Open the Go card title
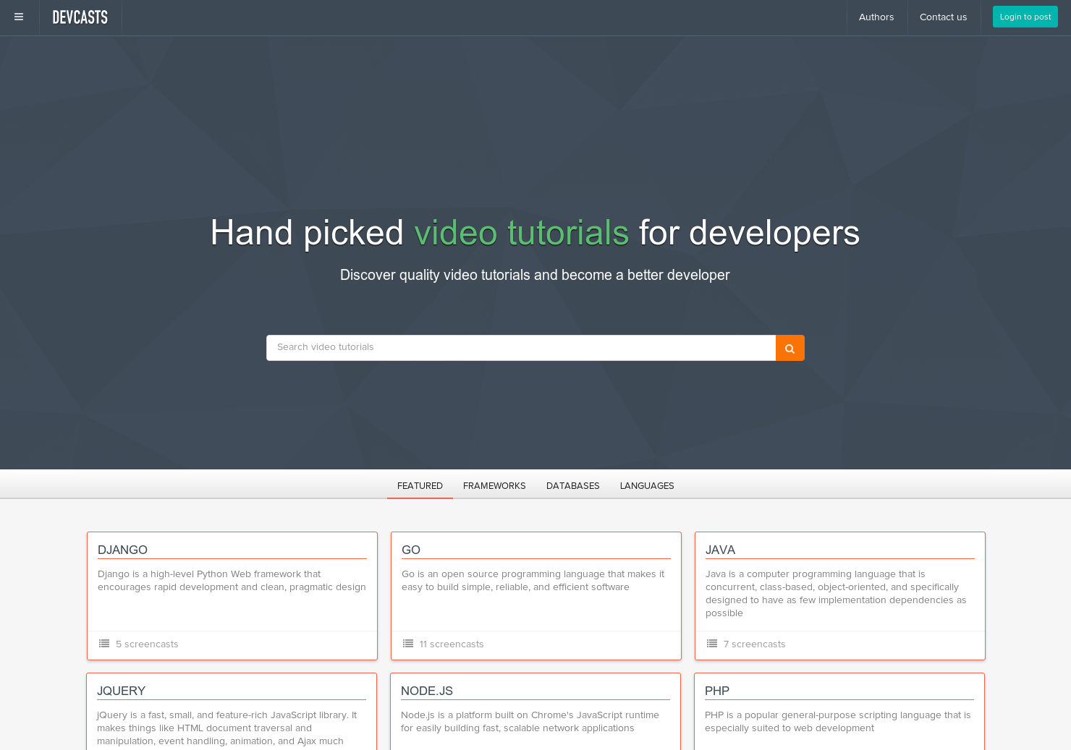This screenshot has width=1071, height=750. pos(411,550)
